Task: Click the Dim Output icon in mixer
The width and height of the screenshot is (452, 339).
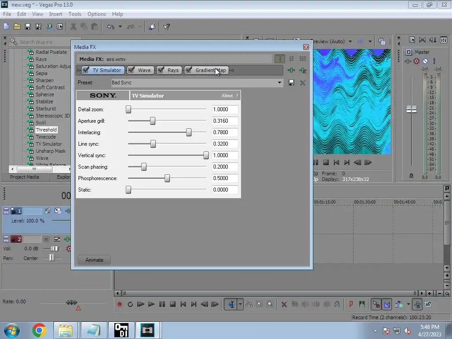Action: (433, 40)
